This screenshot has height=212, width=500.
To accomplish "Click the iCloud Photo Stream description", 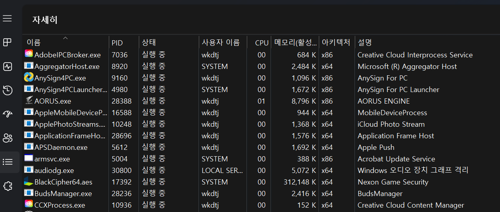I will click(x=391, y=124).
